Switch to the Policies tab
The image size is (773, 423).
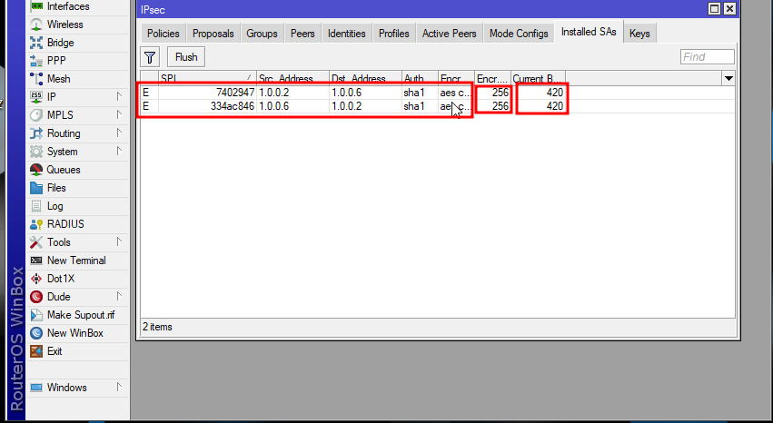tap(163, 34)
